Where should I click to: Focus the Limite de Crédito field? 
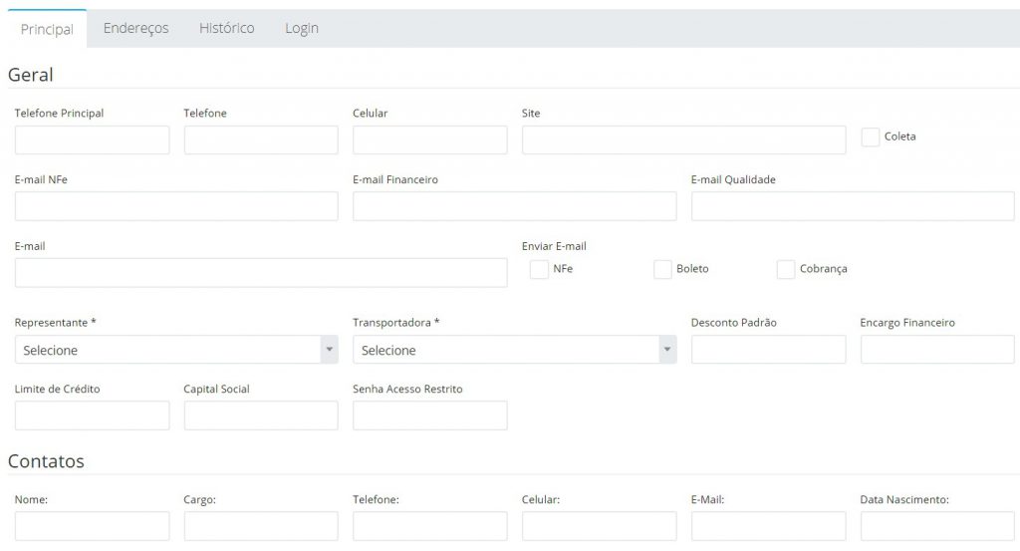click(92, 415)
